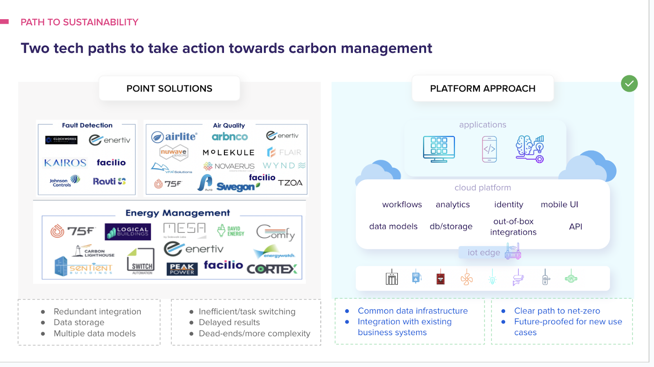The width and height of the screenshot is (654, 367).
Task: Click the Sentient Buildings logo
Action: [83, 267]
